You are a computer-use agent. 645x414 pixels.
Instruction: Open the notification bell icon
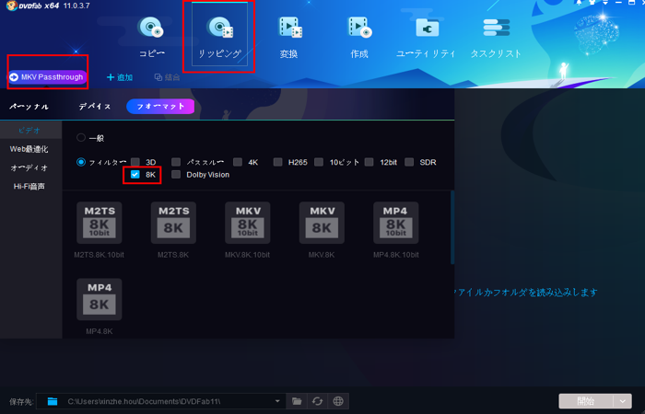[x=579, y=3]
